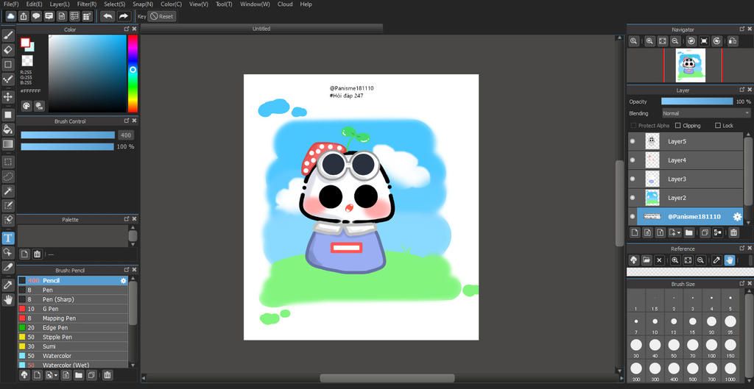This screenshot has height=389, width=754.
Task: Select the Hand pan tool
Action: tap(8, 299)
